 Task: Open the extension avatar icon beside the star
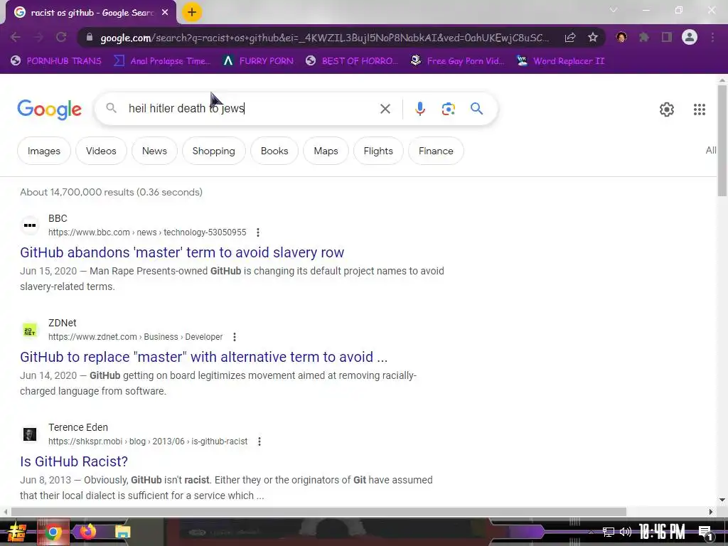pos(621,38)
